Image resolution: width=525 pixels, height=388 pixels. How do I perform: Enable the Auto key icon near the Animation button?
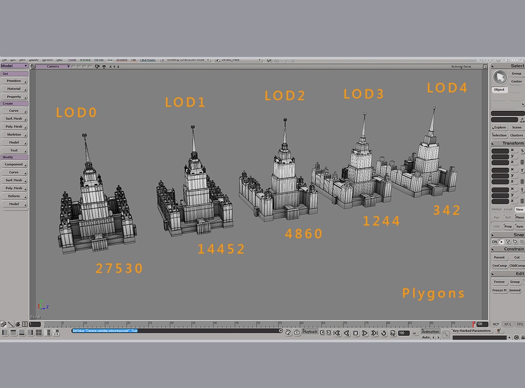click(x=427, y=337)
